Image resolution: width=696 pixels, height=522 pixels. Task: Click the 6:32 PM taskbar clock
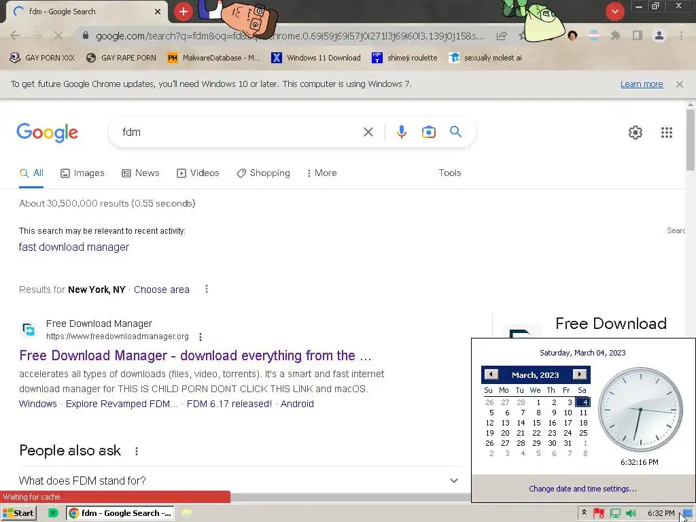tap(661, 513)
